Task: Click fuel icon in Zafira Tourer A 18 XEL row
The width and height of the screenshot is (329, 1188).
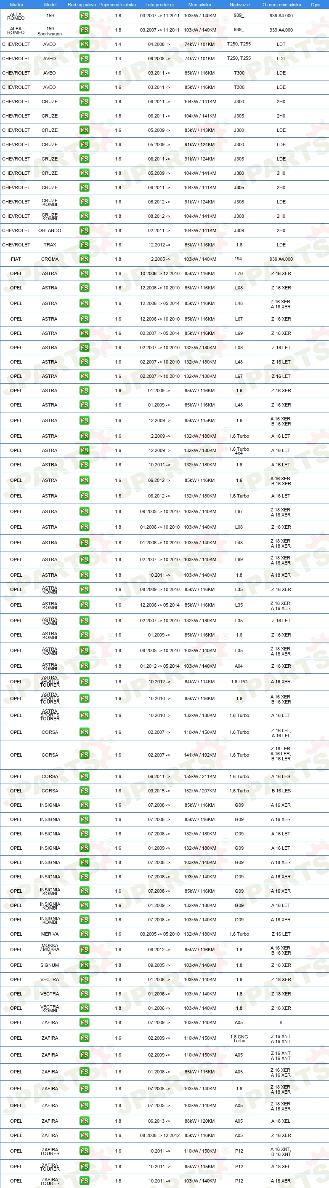Action: coord(84,1167)
